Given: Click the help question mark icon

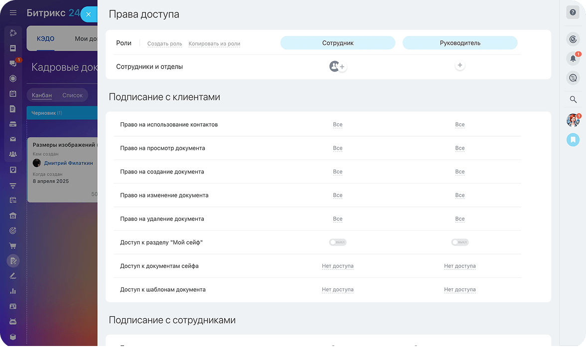Looking at the screenshot, I should pyautogui.click(x=573, y=12).
